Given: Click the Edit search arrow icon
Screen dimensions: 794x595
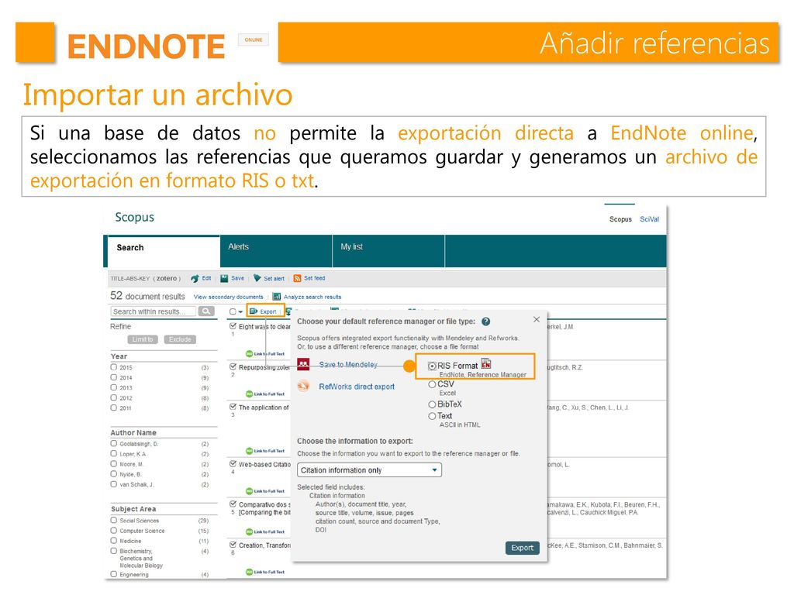Looking at the screenshot, I should click(x=195, y=278).
